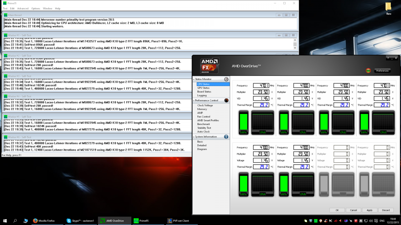Switch to Skype on the taskbar
The image size is (401, 225).
pos(81,221)
